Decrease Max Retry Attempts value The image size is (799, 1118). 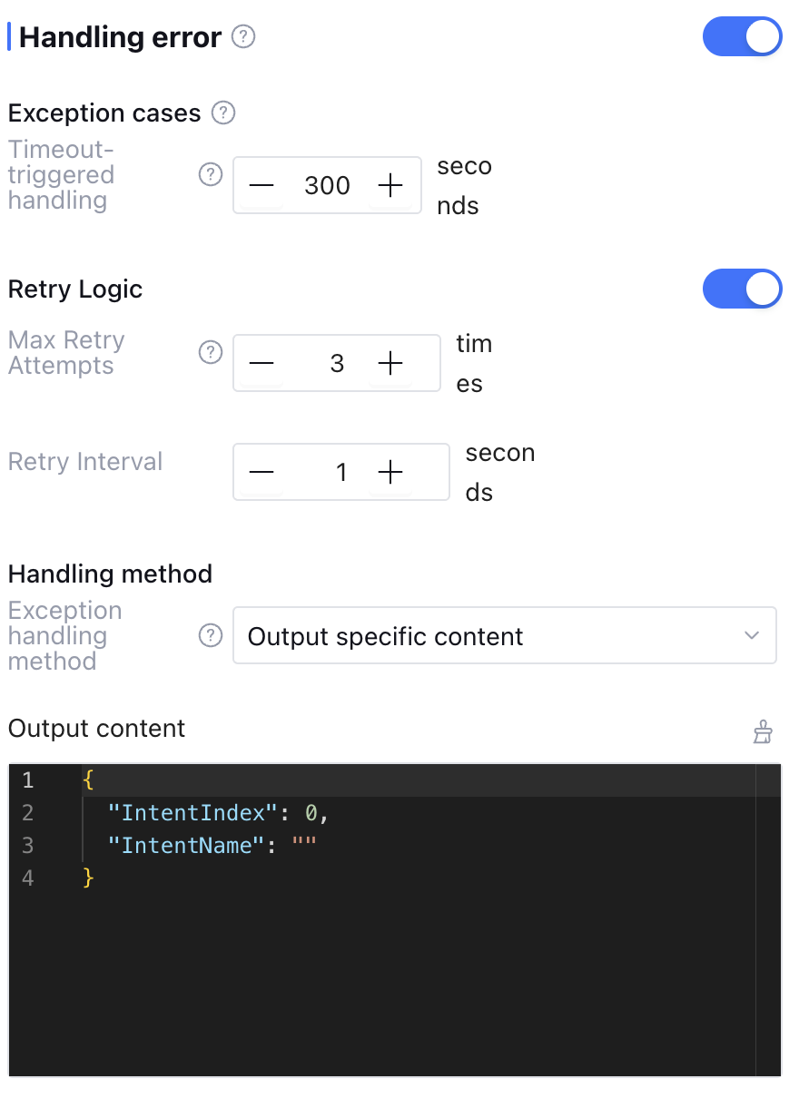click(261, 363)
